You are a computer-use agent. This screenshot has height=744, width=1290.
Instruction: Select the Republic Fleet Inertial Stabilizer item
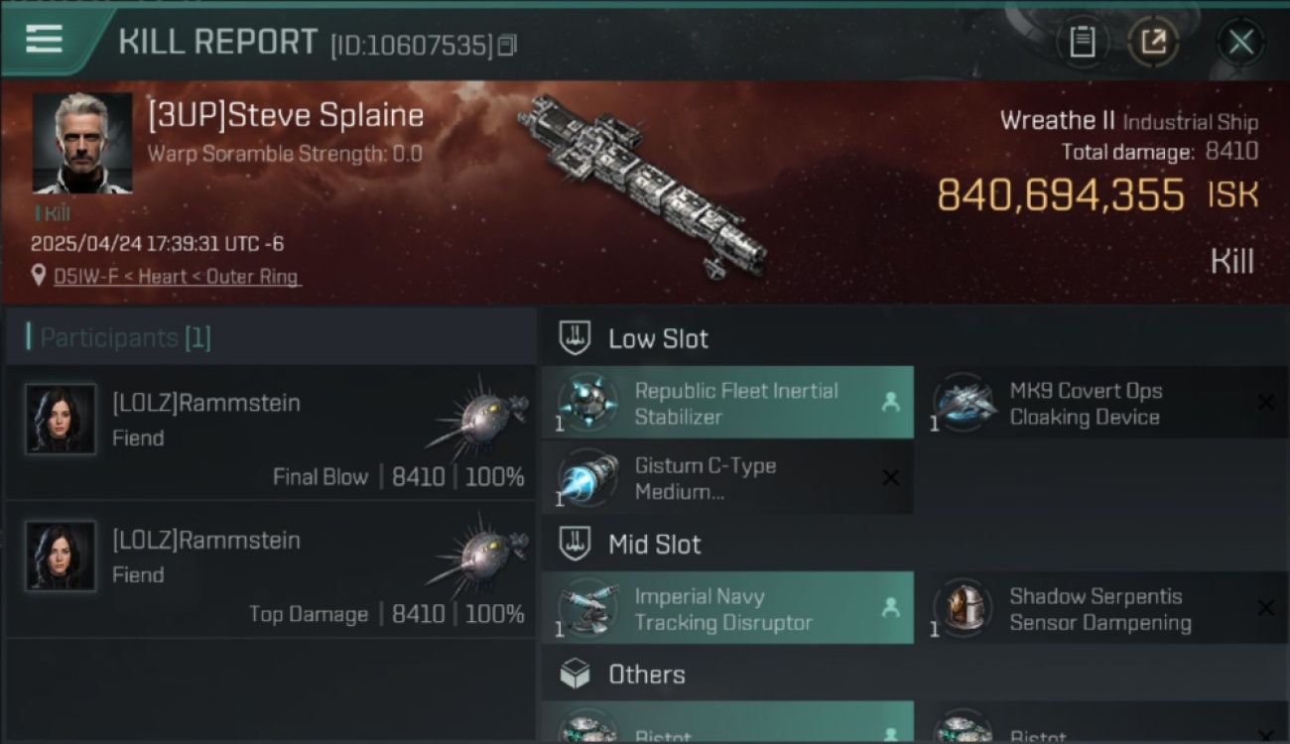(x=727, y=403)
